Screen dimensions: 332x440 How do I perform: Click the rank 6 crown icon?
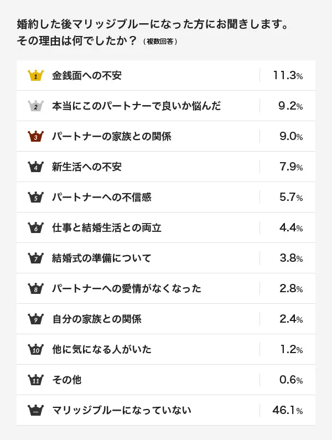click(35, 227)
